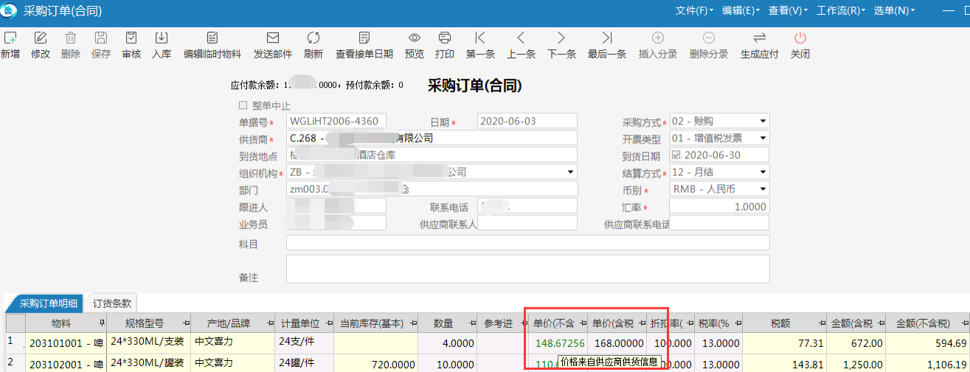Viewport: 970px width, 372px height.
Task: Click cell 203102001 in row 2
Action: (x=66, y=363)
